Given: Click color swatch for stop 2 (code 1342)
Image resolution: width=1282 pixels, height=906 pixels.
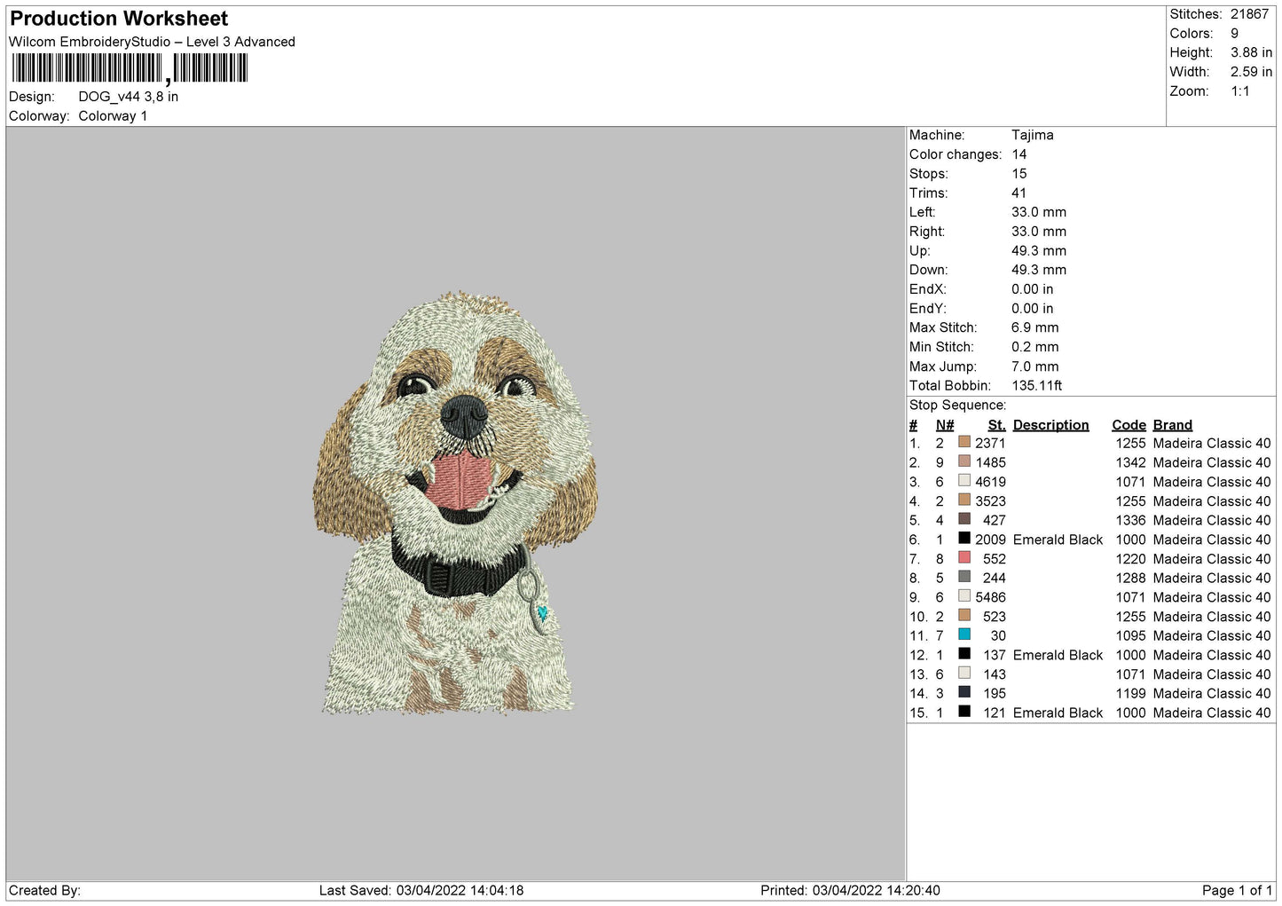Looking at the screenshot, I should (964, 461).
